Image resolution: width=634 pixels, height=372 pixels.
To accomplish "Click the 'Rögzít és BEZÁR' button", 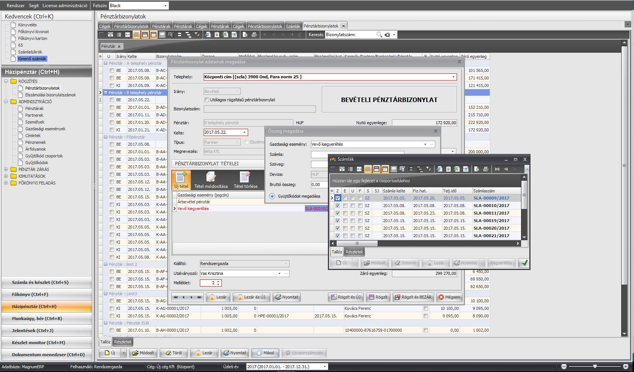I will coord(413,297).
